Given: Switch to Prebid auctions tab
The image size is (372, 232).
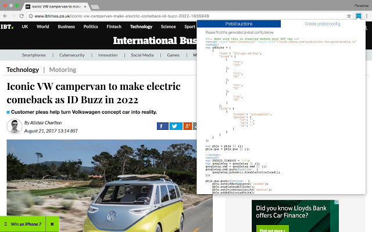Looking at the screenshot, I should tap(239, 24).
